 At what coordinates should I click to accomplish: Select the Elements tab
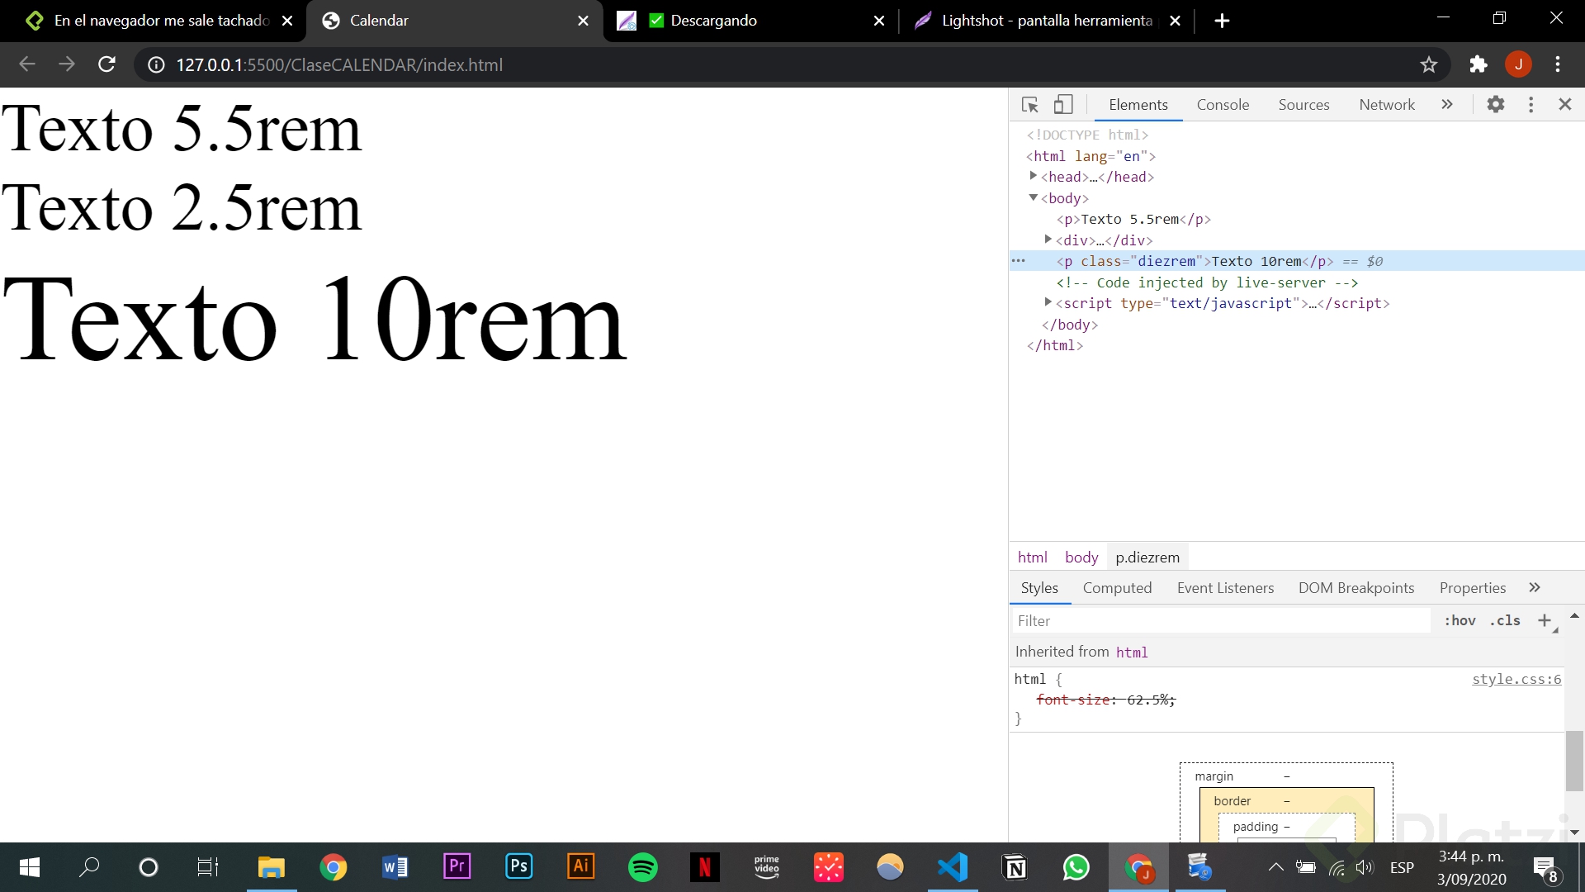[x=1138, y=105]
